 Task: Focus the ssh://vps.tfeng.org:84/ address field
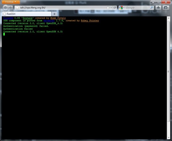62,8
